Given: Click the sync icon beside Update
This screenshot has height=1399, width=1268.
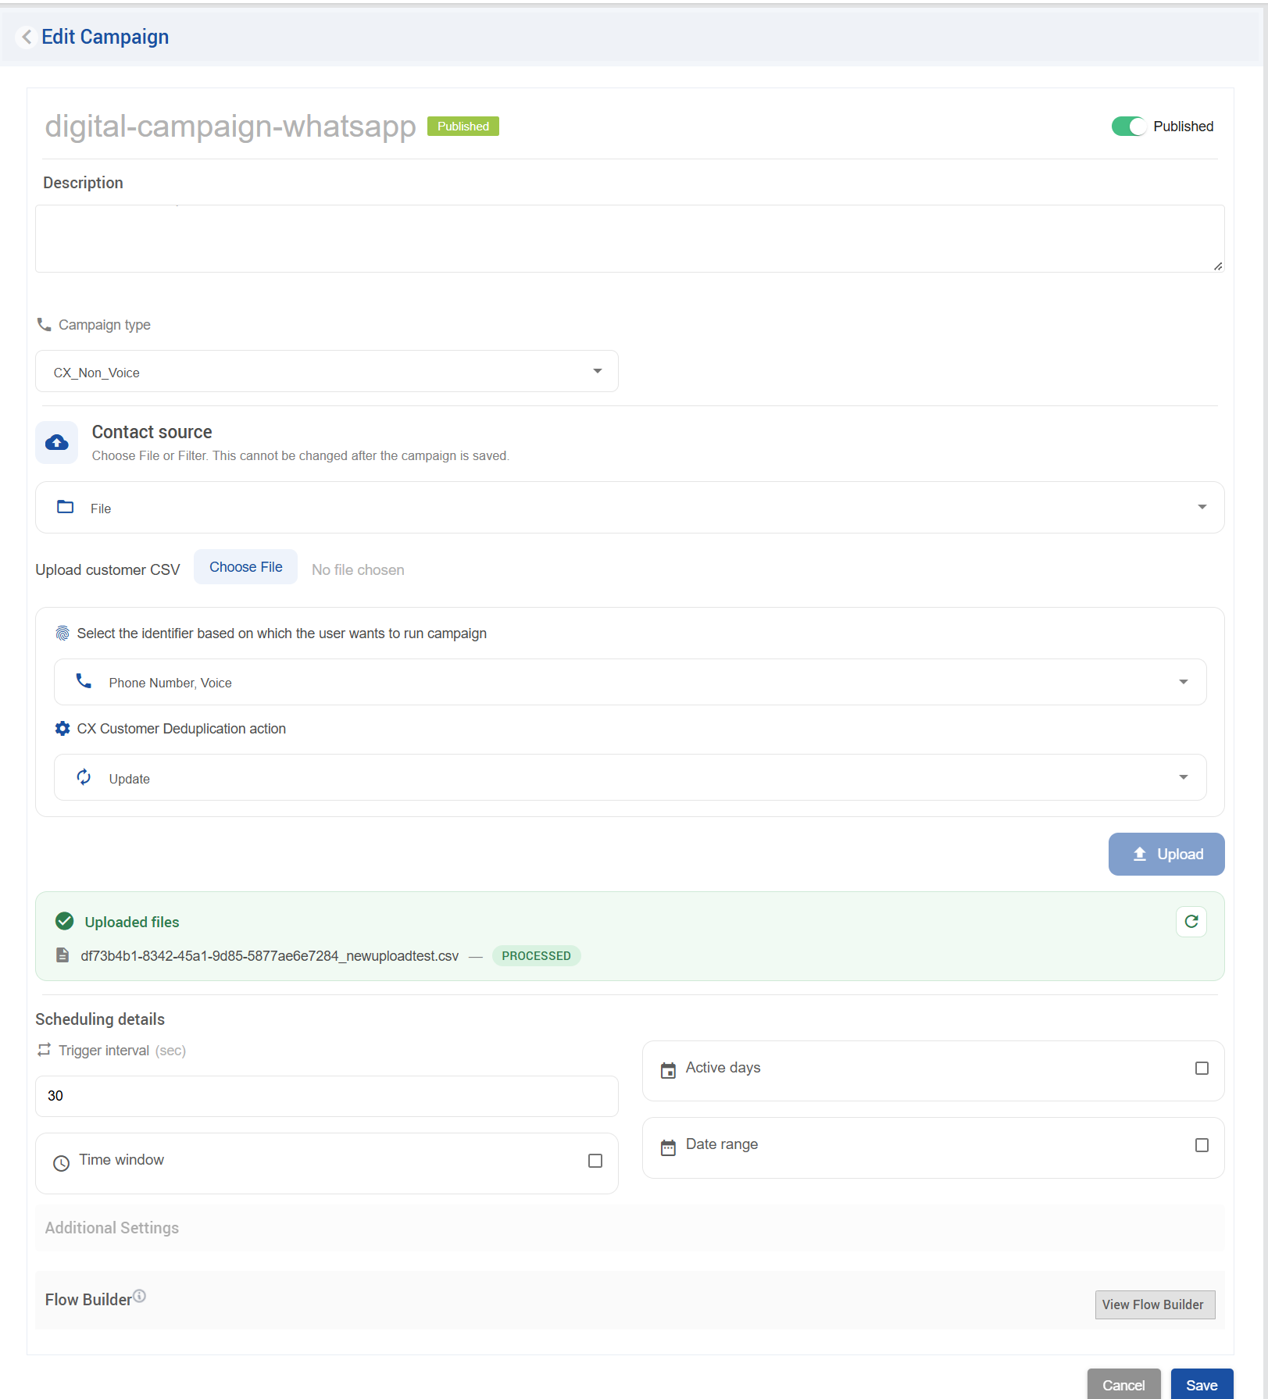Looking at the screenshot, I should [x=84, y=777].
